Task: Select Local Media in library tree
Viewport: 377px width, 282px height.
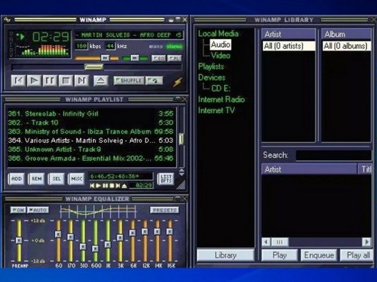Action: [x=218, y=34]
